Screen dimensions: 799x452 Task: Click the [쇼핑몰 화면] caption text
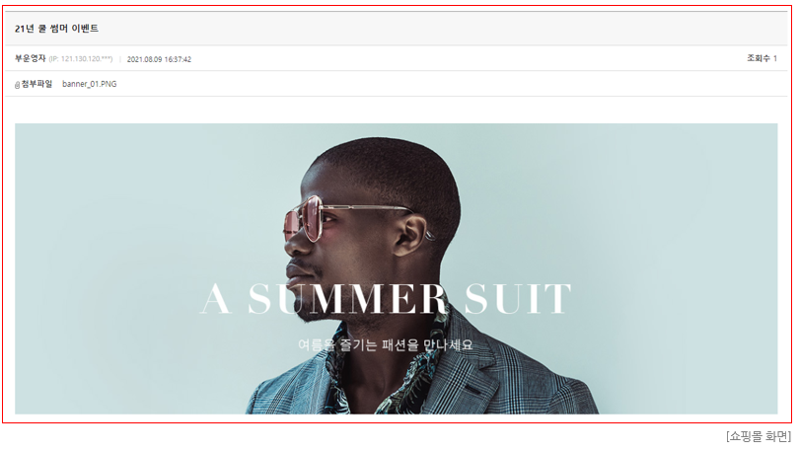[x=759, y=436]
